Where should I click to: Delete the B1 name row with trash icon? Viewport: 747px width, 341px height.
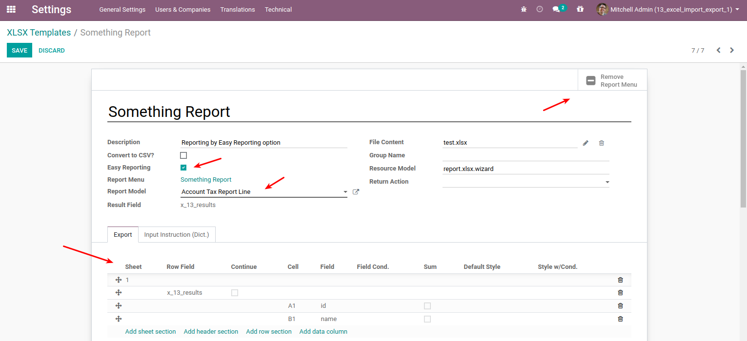[x=620, y=319]
